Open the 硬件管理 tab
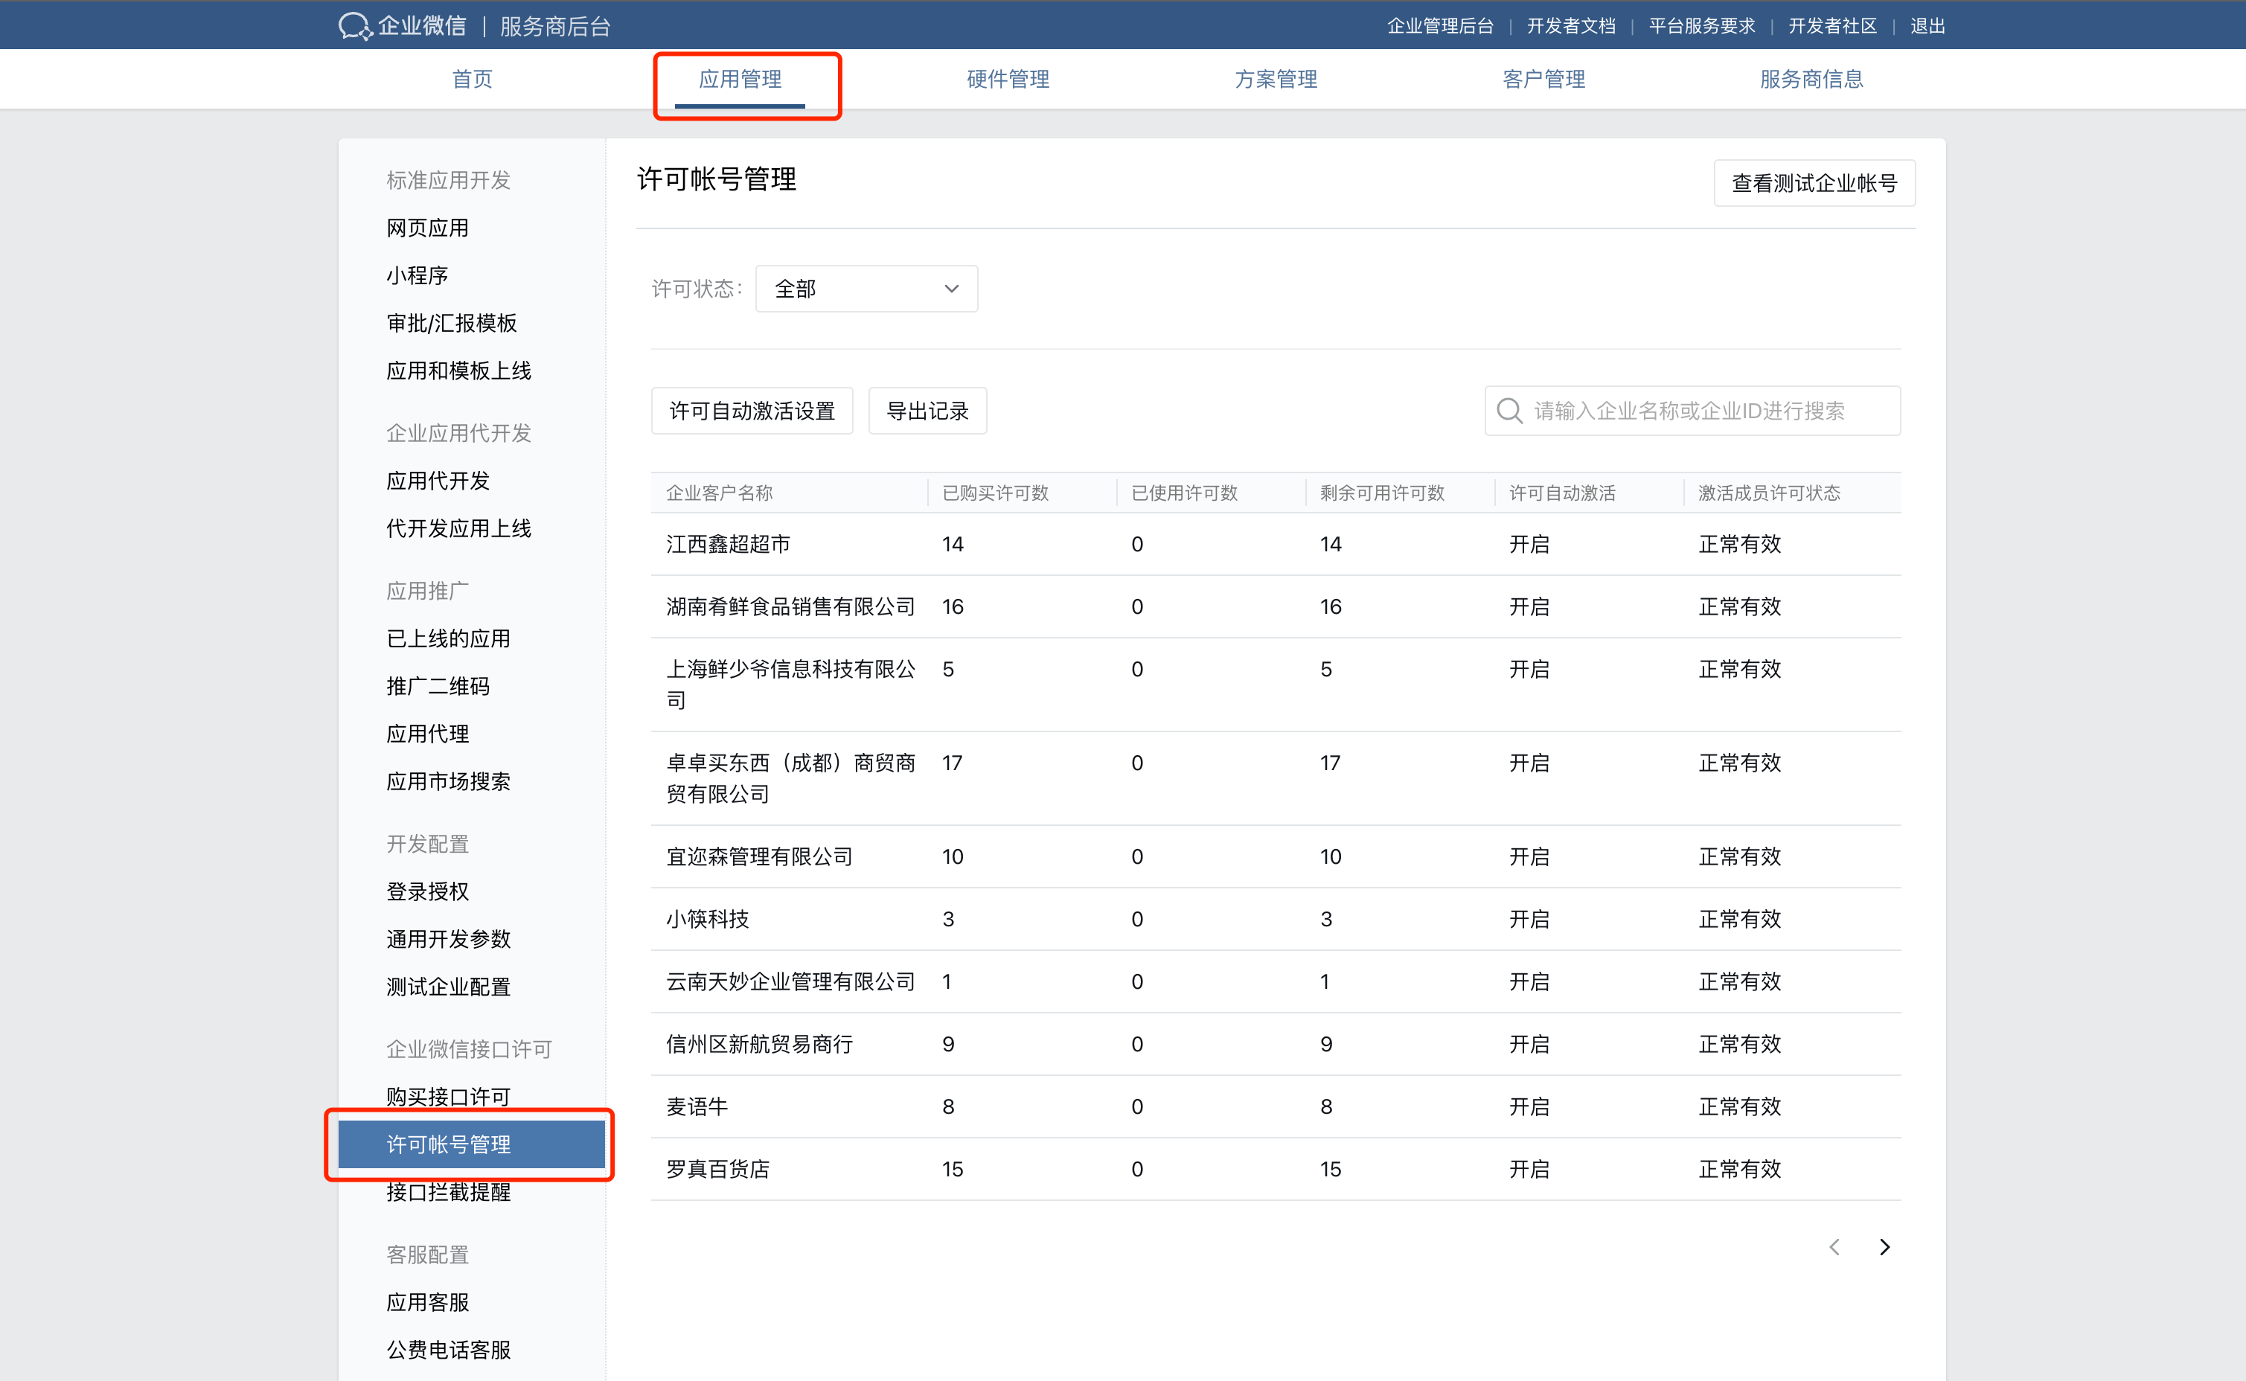This screenshot has height=1381, width=2246. pos(1008,80)
